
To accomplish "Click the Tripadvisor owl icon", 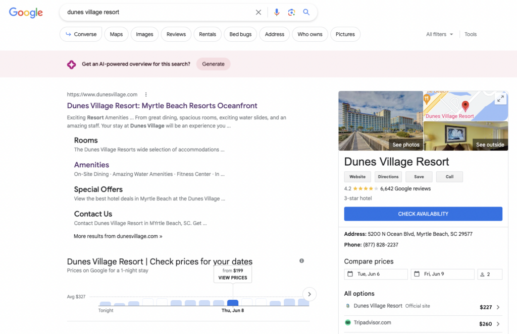I will point(347,322).
